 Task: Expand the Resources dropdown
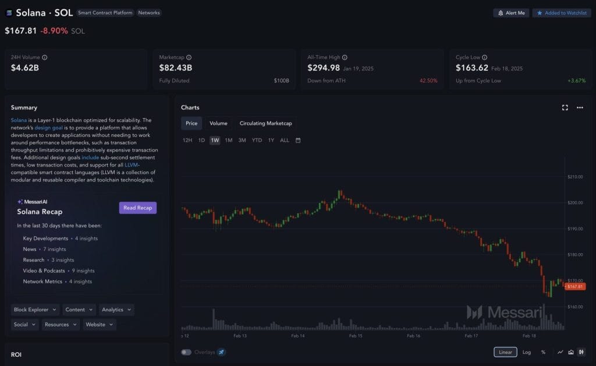60,325
